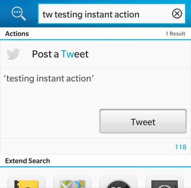This screenshot has width=191, height=188.
Task: Launch the folded Maps app icon
Action: 73,182
